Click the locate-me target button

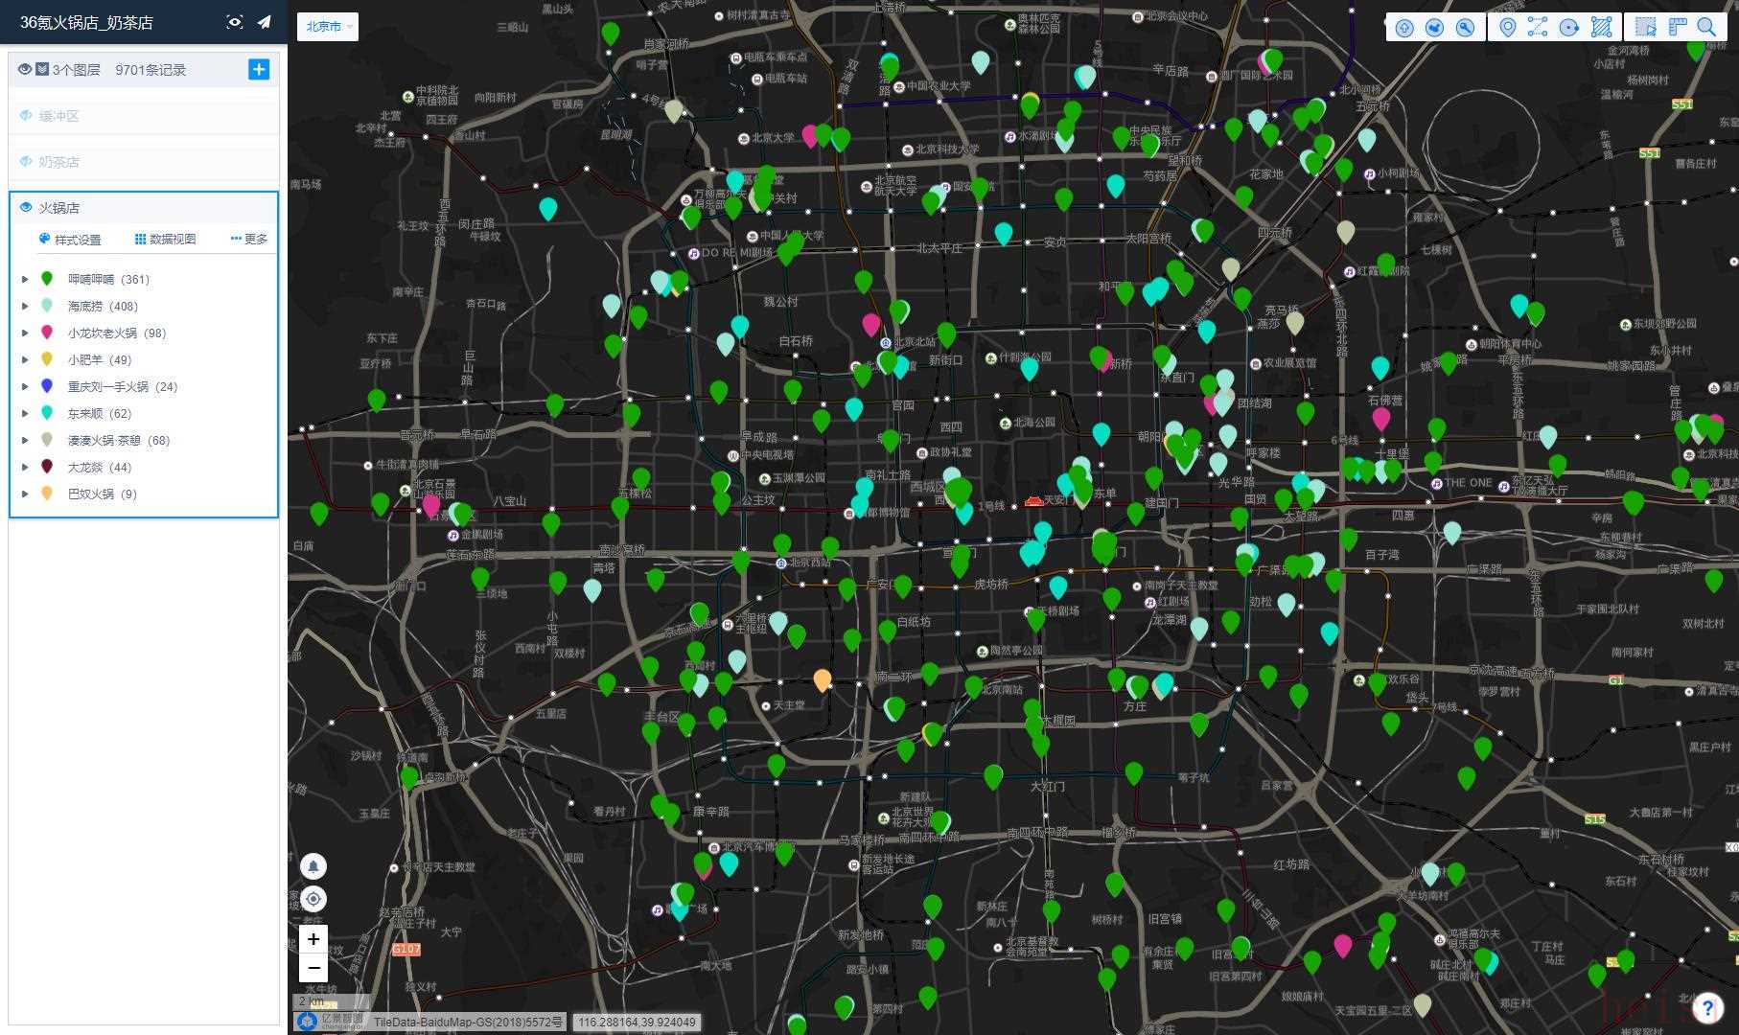(313, 899)
